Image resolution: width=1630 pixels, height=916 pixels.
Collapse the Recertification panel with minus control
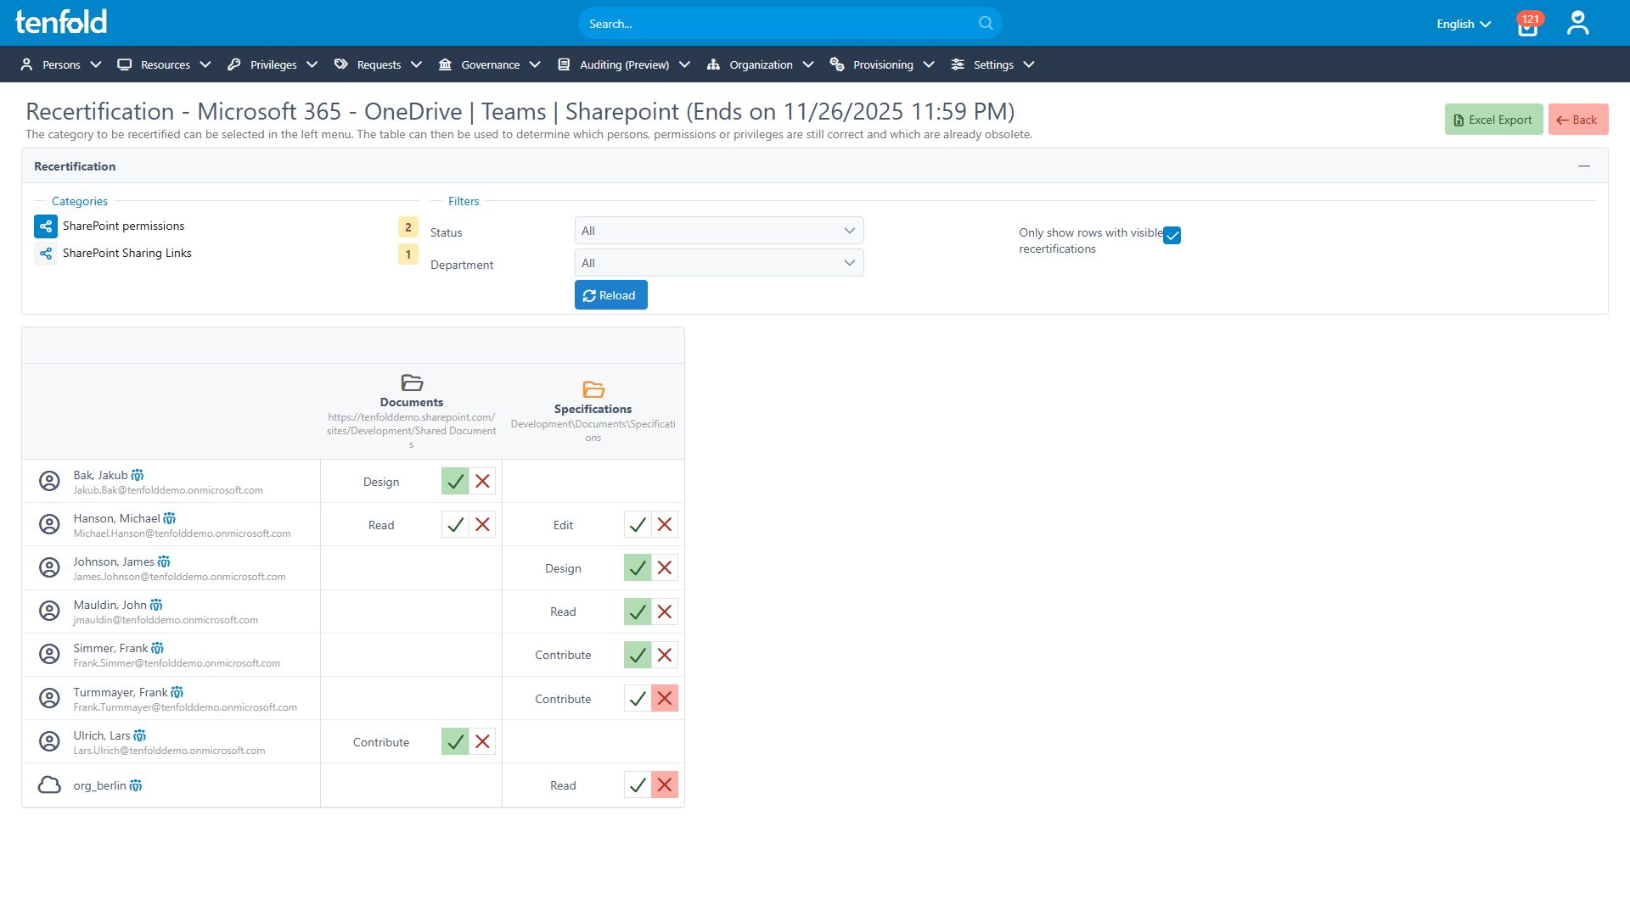coord(1584,165)
